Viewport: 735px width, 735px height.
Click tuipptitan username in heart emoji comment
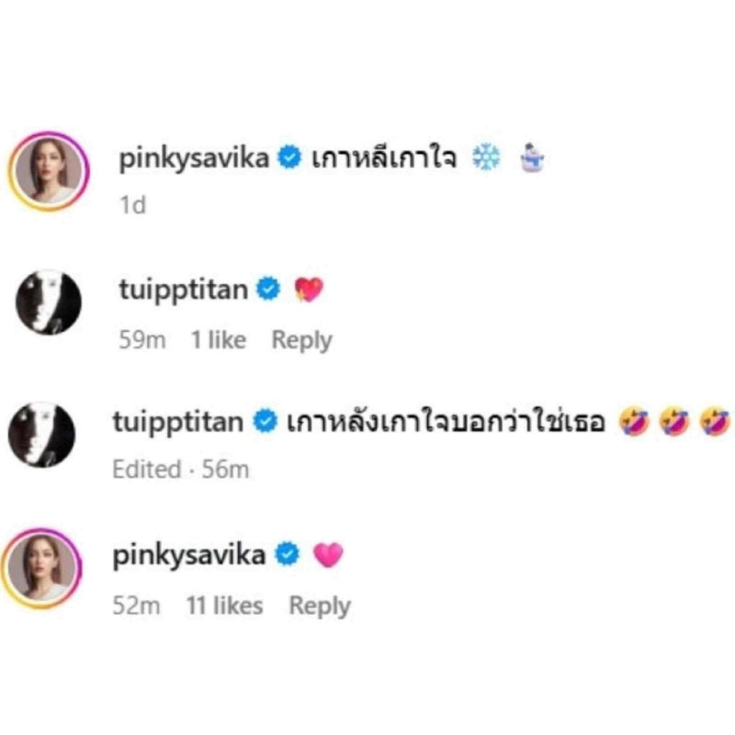click(x=183, y=289)
